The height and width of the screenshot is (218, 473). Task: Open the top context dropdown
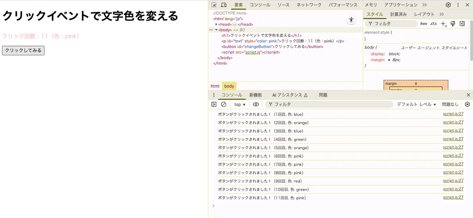[x=240, y=104]
